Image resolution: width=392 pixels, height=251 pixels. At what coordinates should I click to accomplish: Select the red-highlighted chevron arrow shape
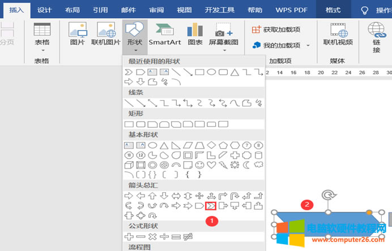(211, 205)
